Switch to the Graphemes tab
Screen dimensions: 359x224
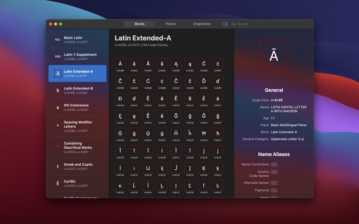(202, 24)
